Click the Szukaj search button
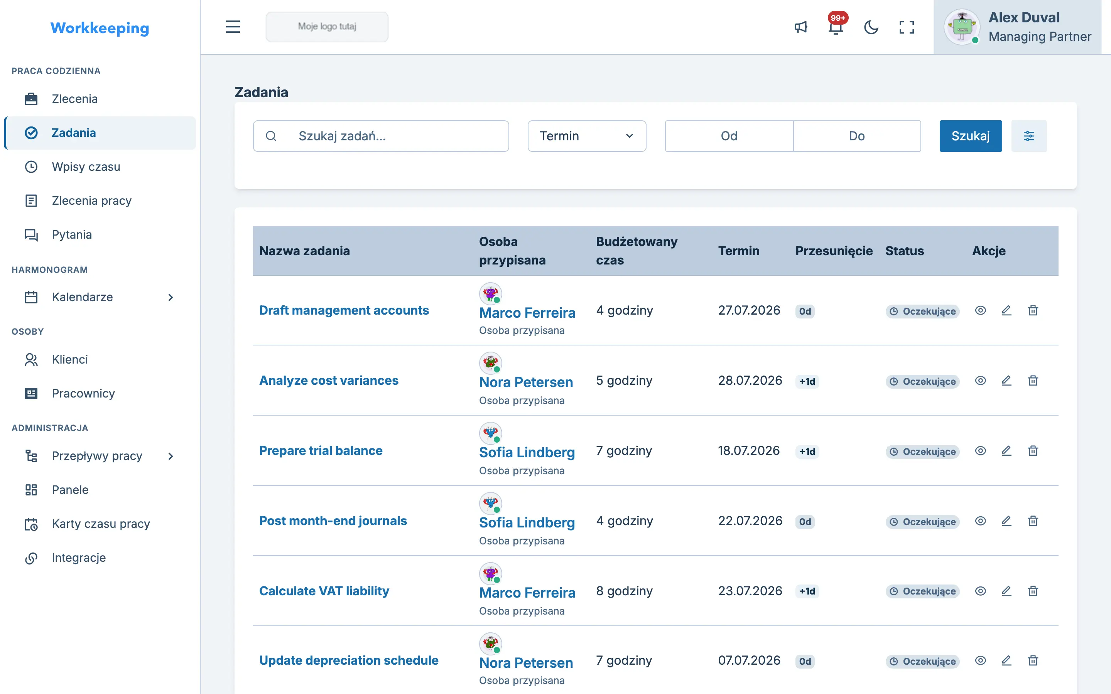 tap(971, 136)
